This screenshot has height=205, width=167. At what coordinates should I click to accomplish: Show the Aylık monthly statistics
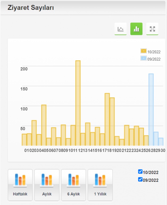coord(47,185)
